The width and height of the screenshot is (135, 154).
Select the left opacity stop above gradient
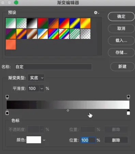[7, 97]
